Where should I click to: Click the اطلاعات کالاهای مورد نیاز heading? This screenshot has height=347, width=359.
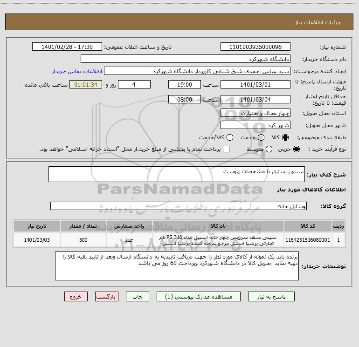click(311, 190)
